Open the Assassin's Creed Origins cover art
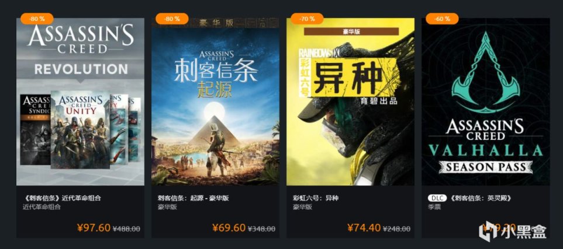Screen dimensions: 563x249 [215, 101]
